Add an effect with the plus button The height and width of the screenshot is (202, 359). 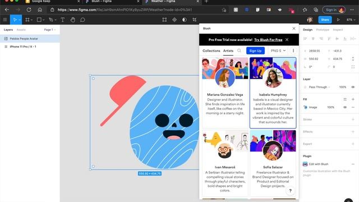pyautogui.click(x=353, y=132)
